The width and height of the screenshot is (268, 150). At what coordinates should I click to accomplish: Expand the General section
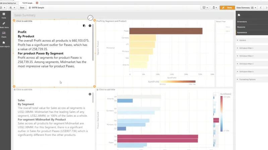pyautogui.click(x=252, y=40)
